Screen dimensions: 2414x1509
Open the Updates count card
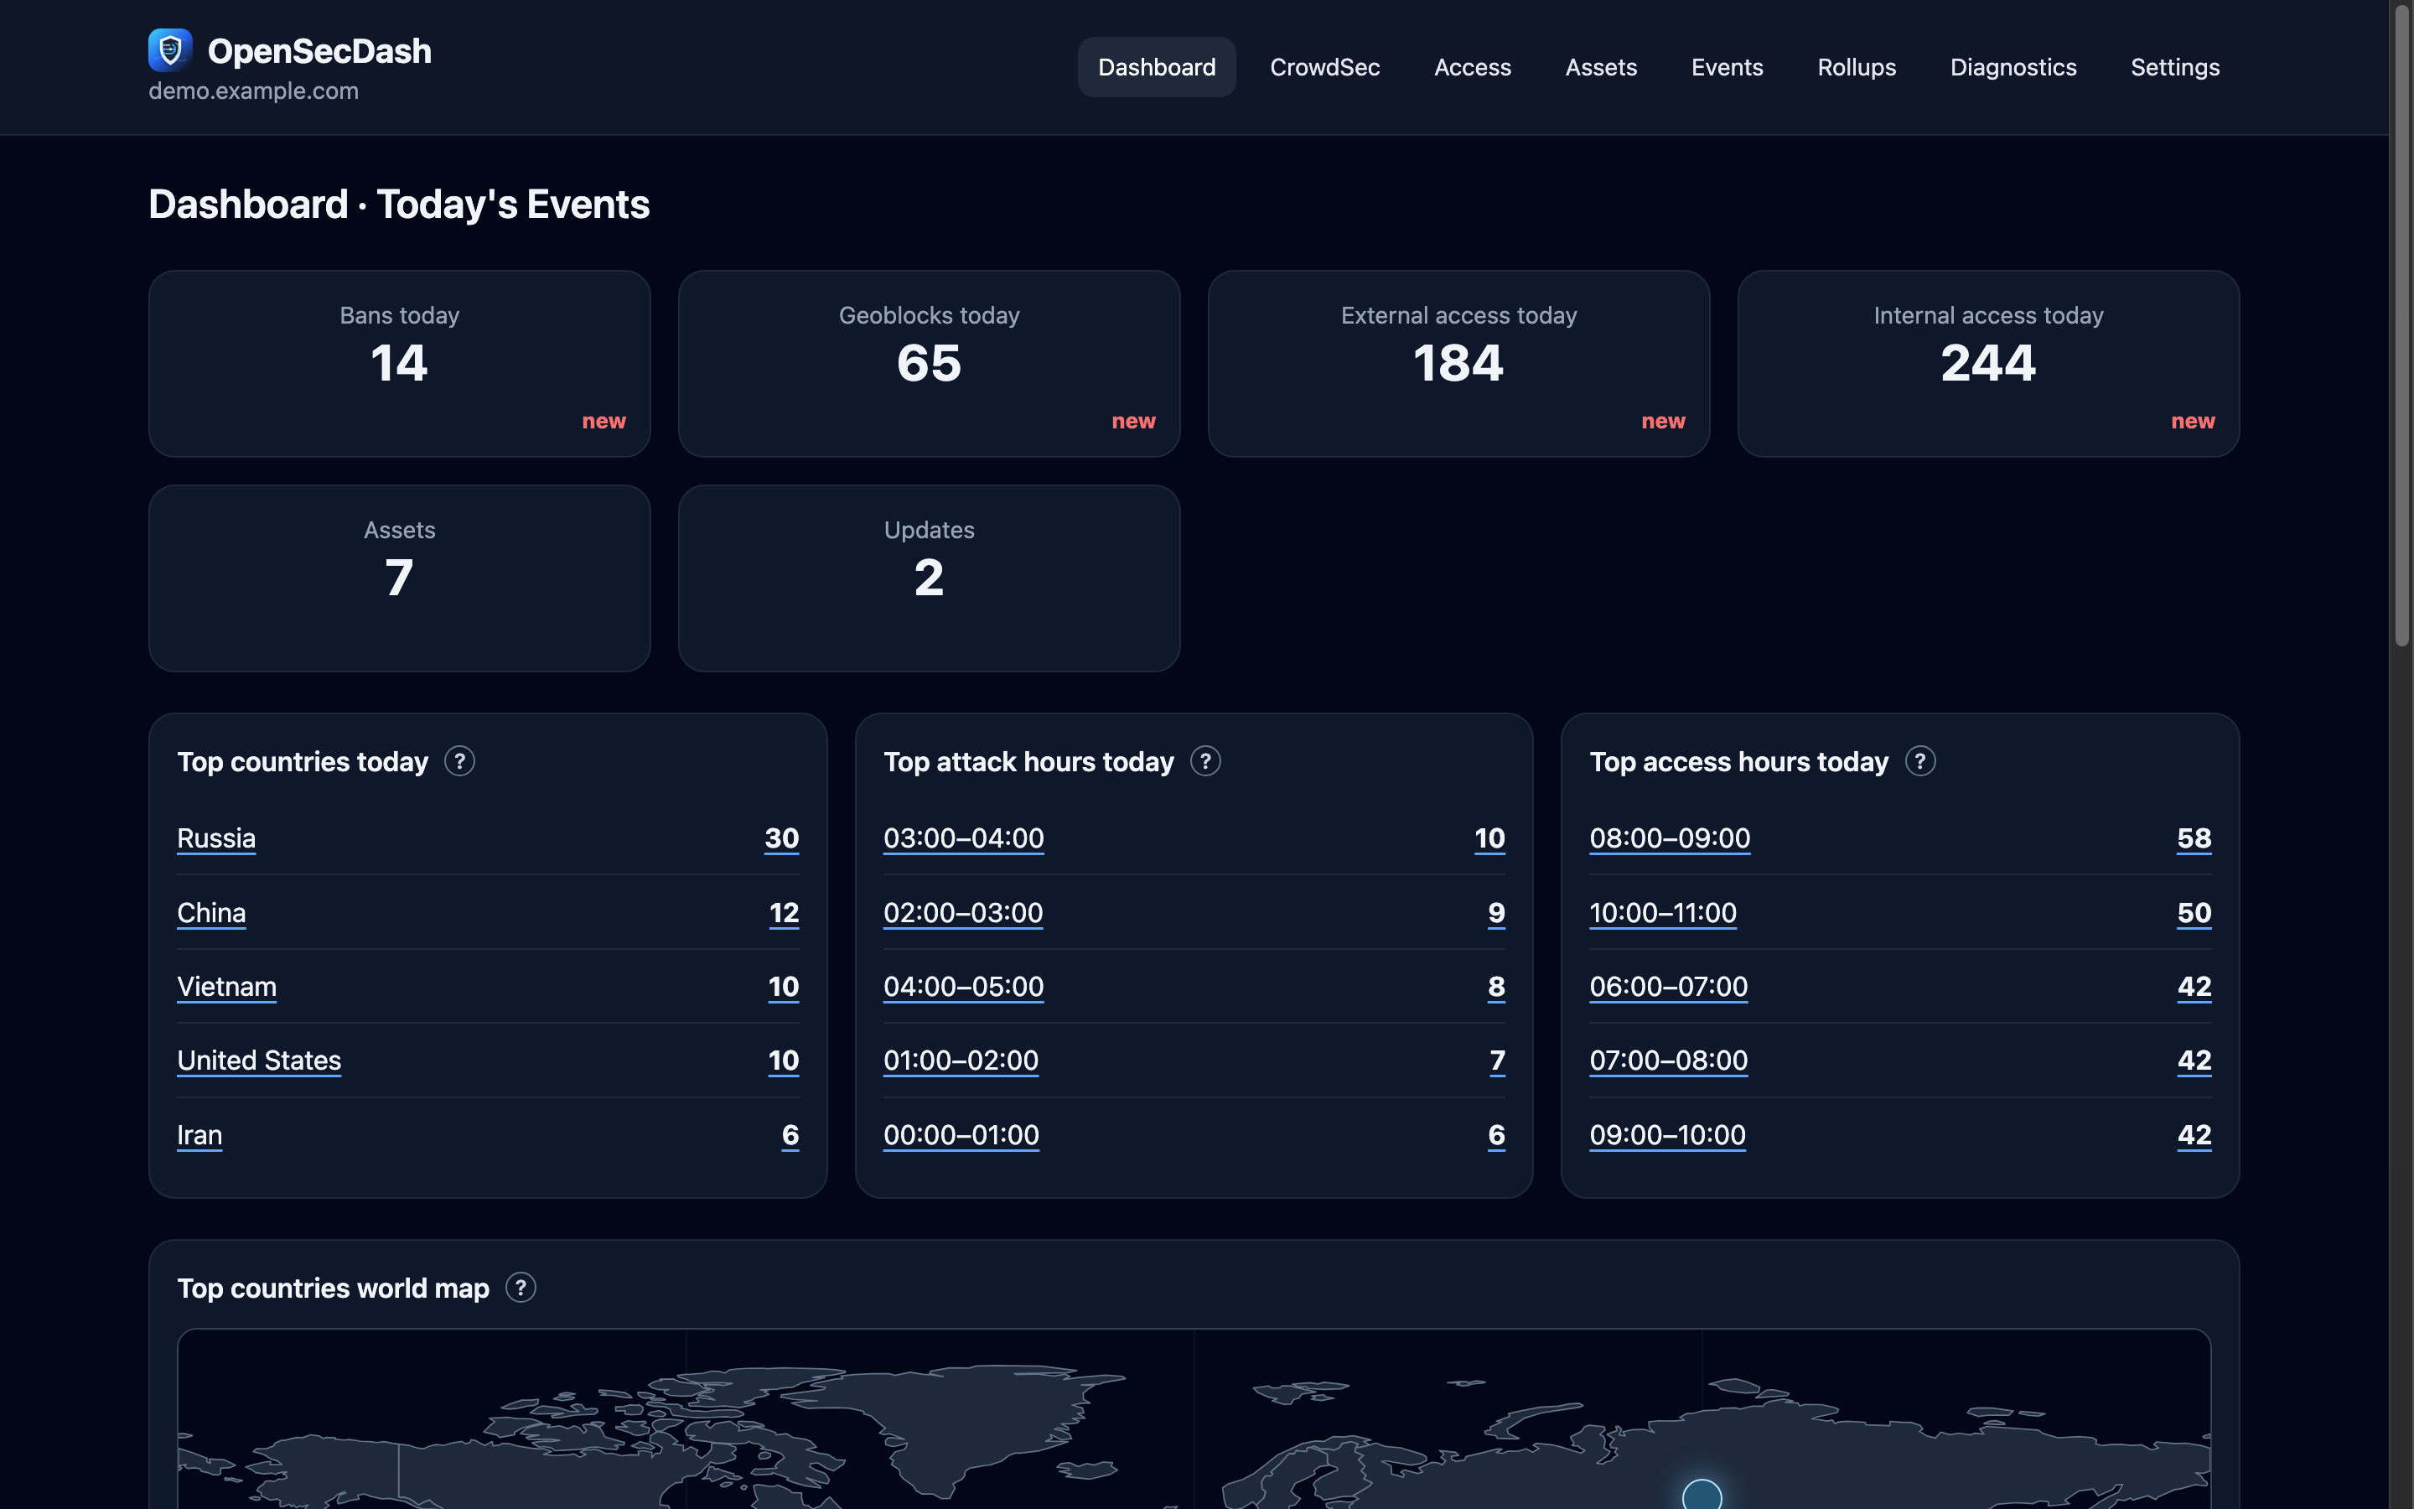point(929,578)
